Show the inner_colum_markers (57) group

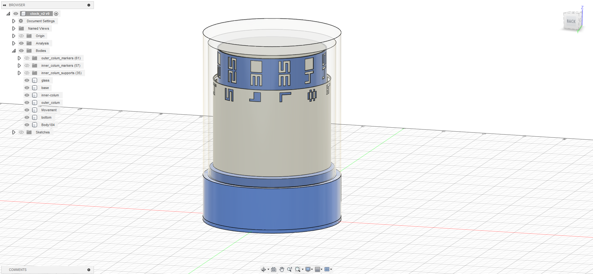point(27,65)
